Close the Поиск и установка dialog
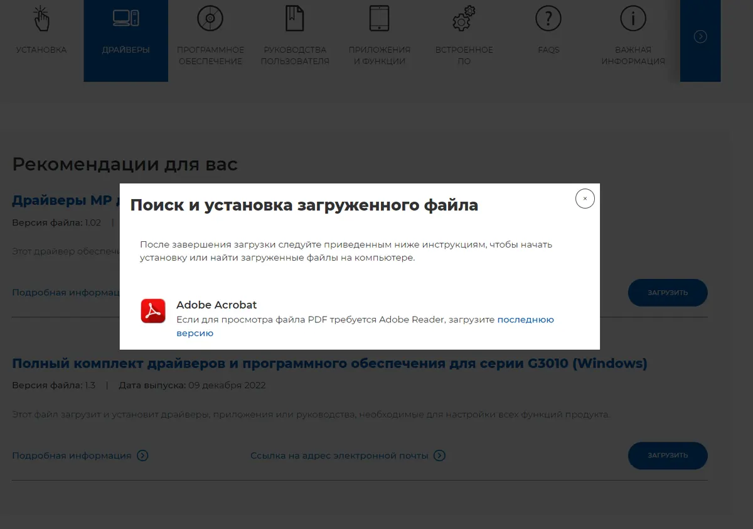 pyautogui.click(x=585, y=199)
